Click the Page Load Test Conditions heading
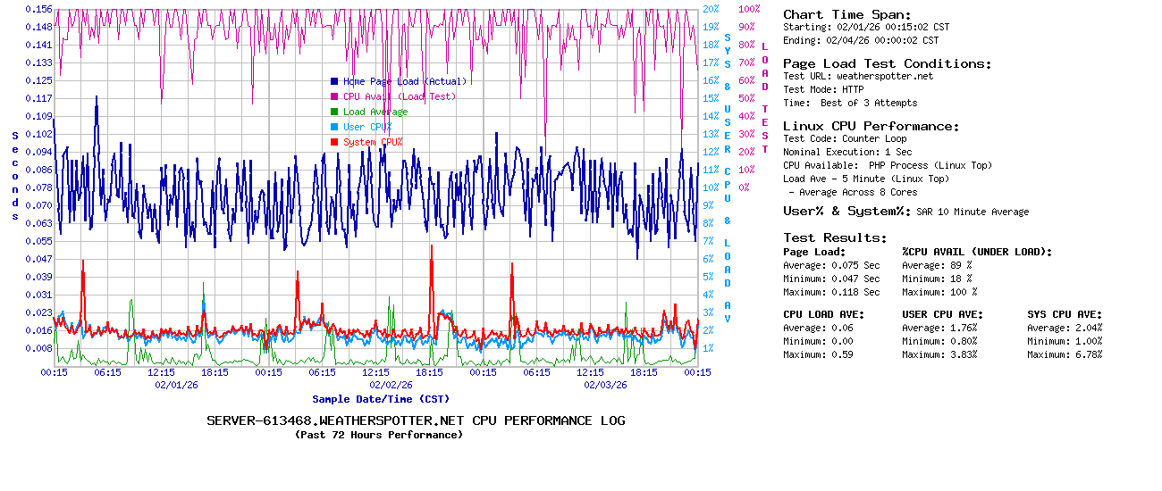1162x491 pixels. [887, 63]
